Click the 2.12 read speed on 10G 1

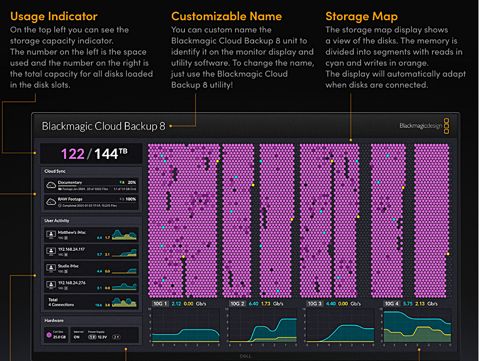tap(176, 304)
